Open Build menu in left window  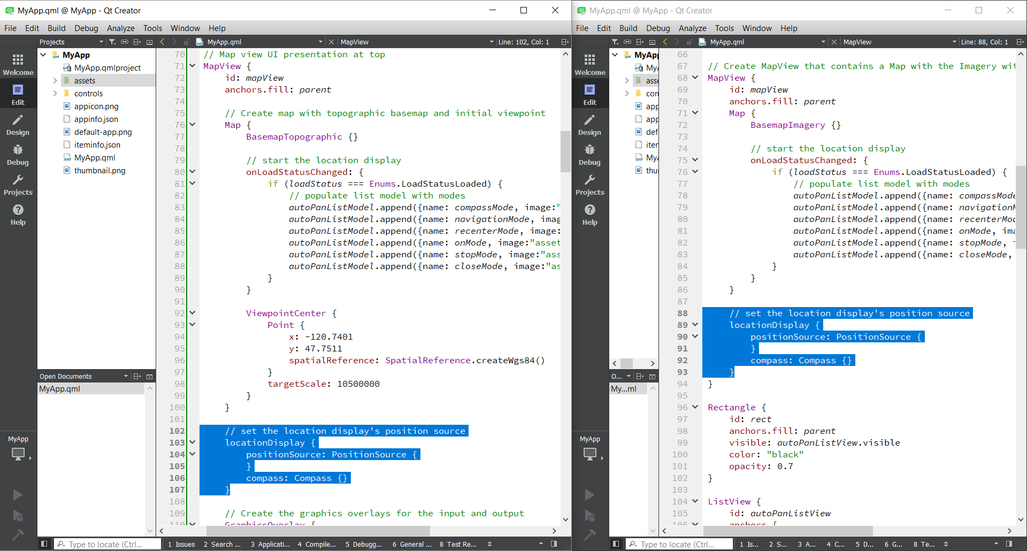(x=57, y=28)
